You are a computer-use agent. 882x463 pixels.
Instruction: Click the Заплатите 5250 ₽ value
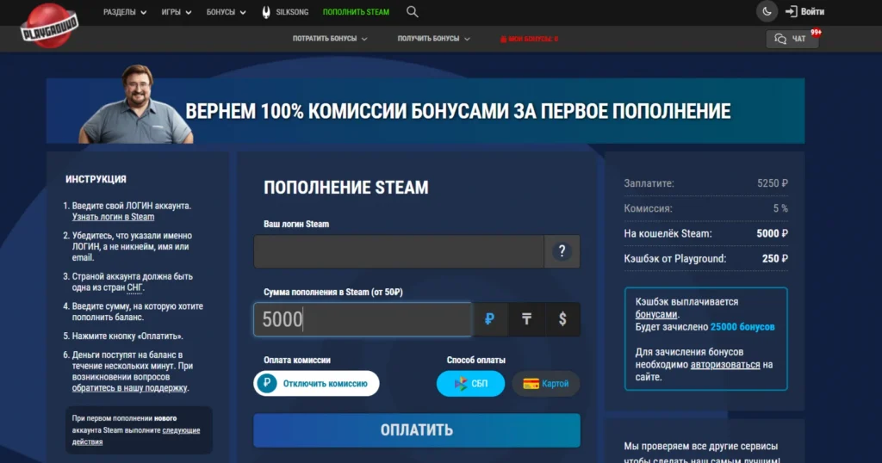pyautogui.click(x=773, y=183)
